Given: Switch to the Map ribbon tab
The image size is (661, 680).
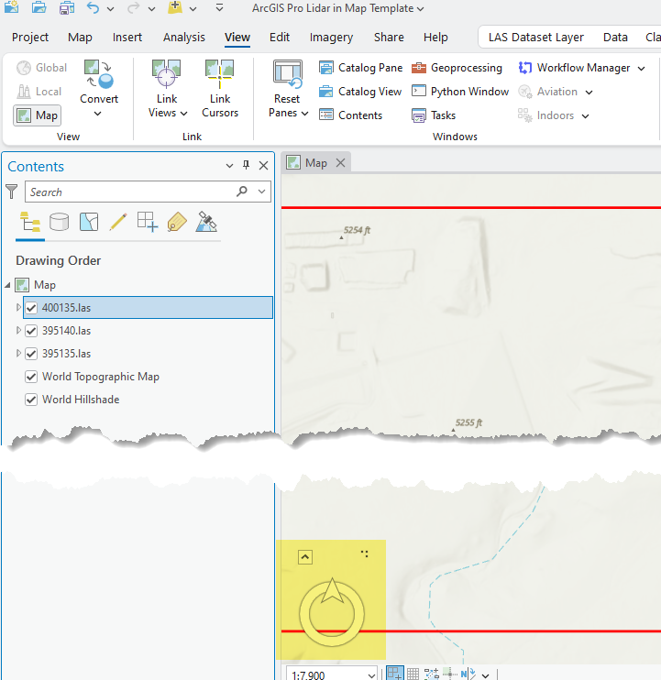Looking at the screenshot, I should (x=80, y=38).
